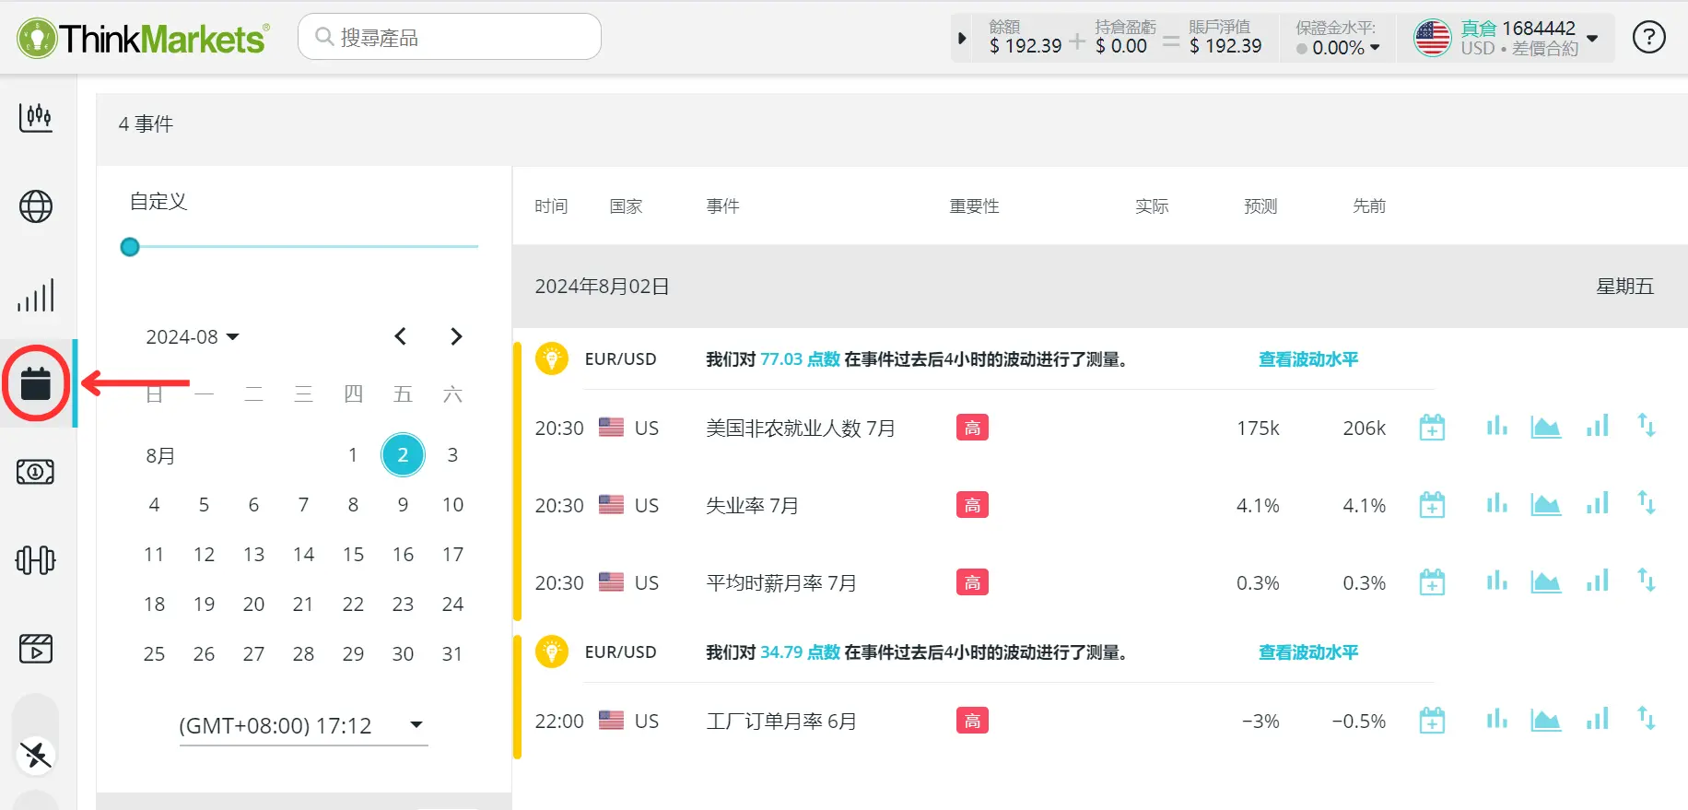Image resolution: width=1688 pixels, height=810 pixels.
Task: Open area chart icon for unemployment rate row
Action: tap(1545, 505)
